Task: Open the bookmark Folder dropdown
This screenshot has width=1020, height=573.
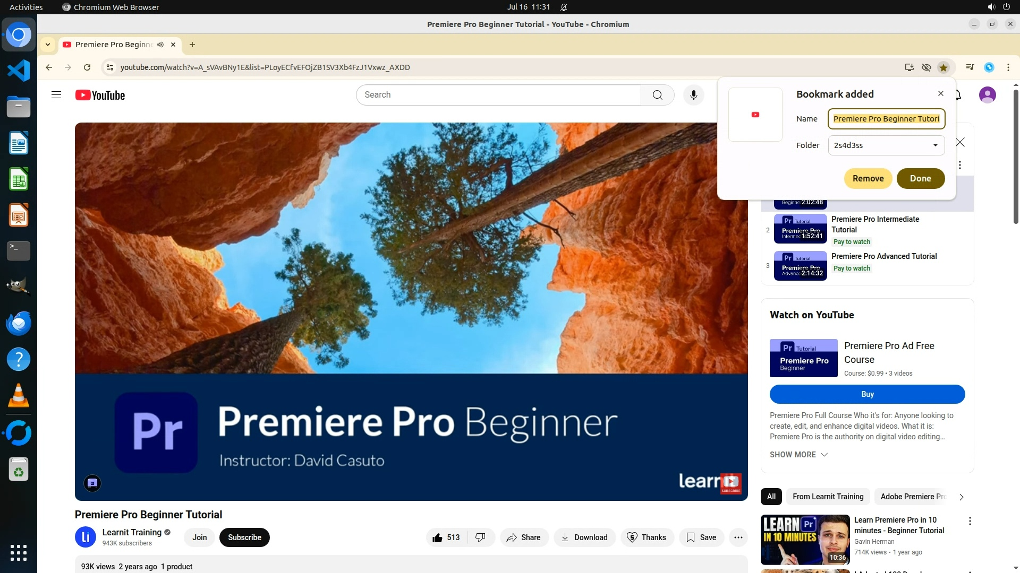Action: coord(886,145)
